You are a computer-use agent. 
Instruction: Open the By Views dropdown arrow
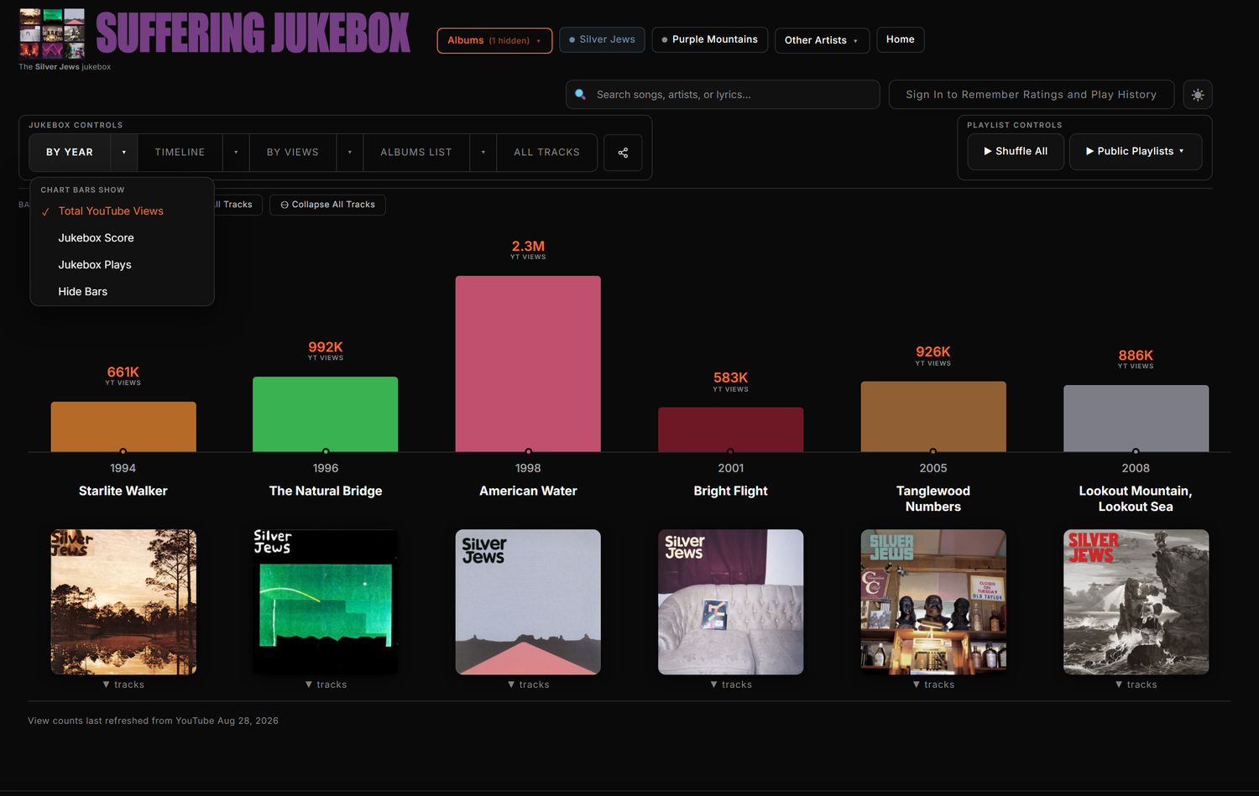350,153
